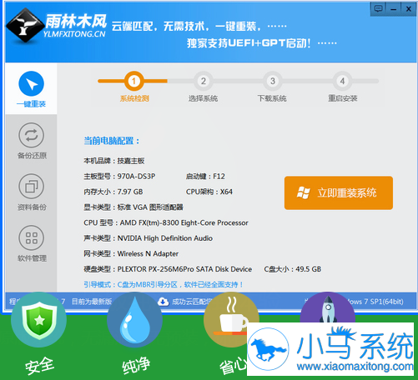Screen dimensions: 418x380
Task: Click the 引导模式 MBR support notice text
Action: [x=164, y=284]
